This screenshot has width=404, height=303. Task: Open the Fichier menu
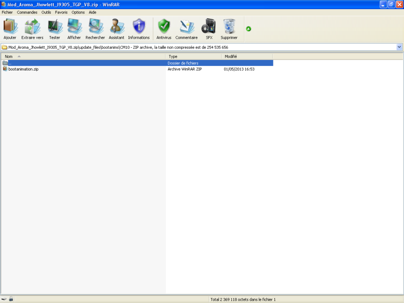point(7,12)
